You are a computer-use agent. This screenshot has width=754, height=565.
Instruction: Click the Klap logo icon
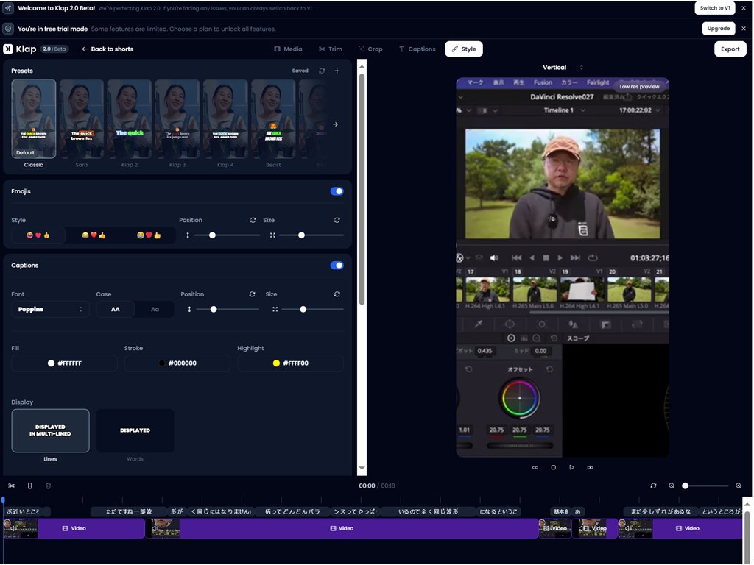point(8,49)
